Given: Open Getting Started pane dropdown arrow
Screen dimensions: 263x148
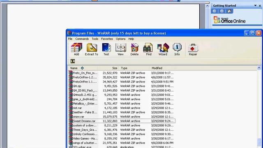Looking at the screenshot, I should point(255,5).
